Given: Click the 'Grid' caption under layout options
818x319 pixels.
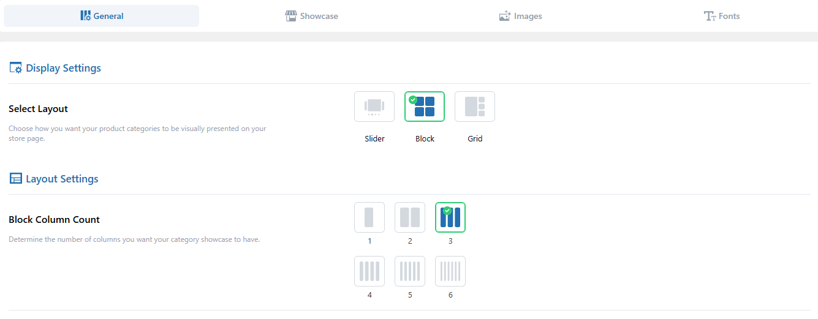Looking at the screenshot, I should 475,139.
